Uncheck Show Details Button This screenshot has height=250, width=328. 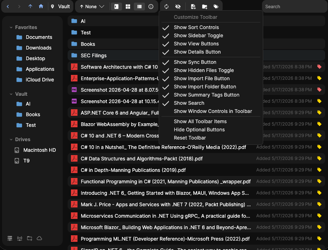tap(211, 52)
